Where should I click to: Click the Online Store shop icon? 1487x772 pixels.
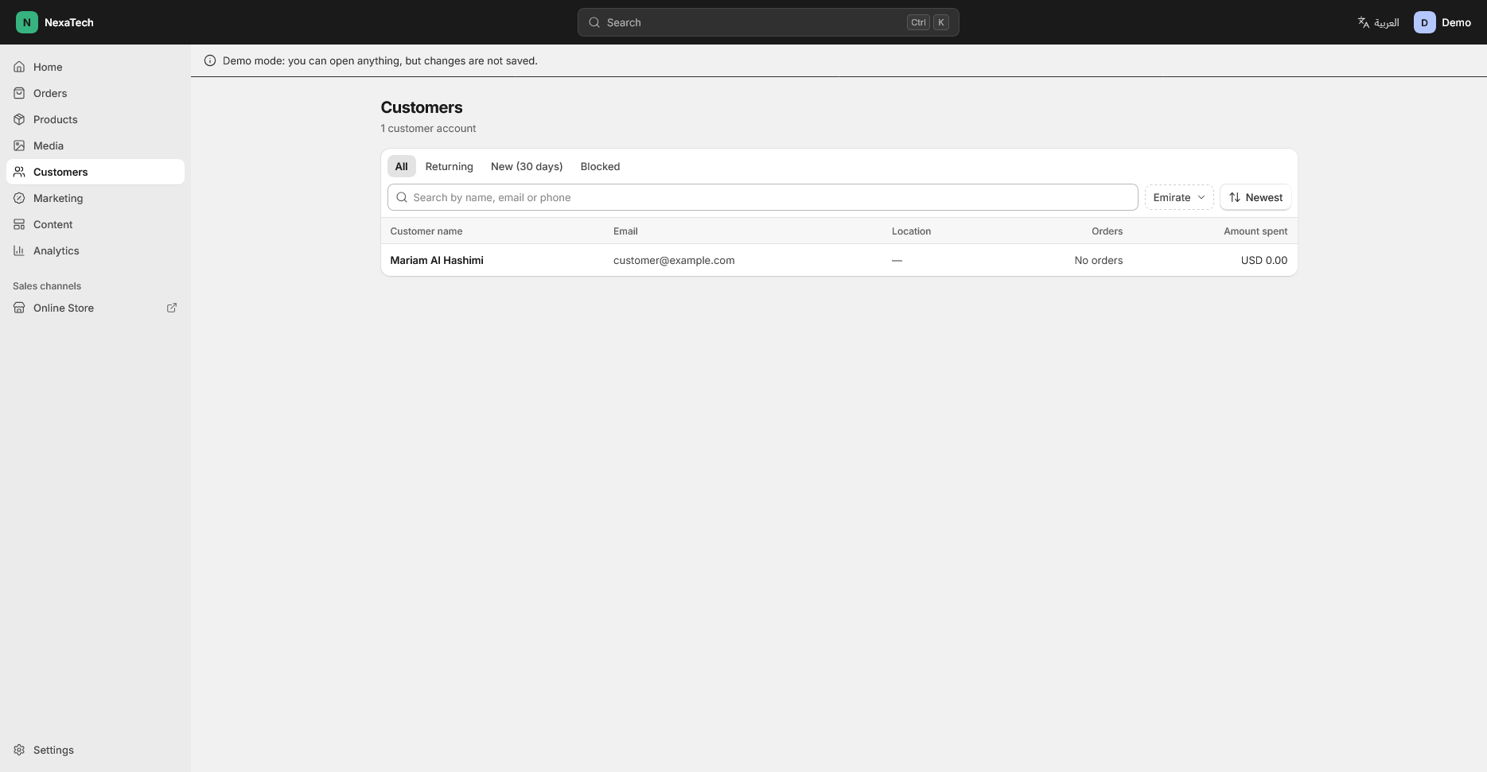[x=19, y=308]
